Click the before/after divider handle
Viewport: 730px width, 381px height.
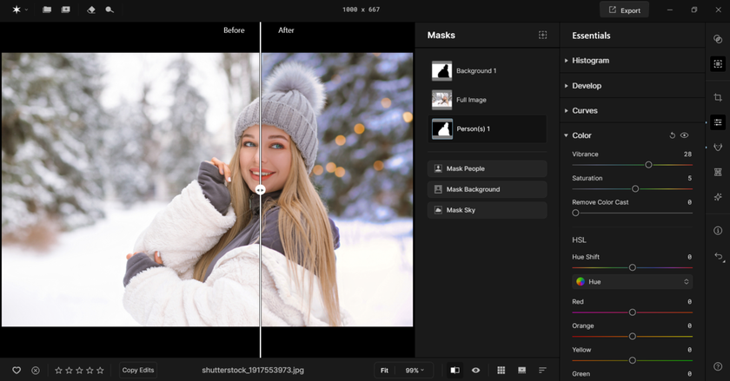coord(260,190)
